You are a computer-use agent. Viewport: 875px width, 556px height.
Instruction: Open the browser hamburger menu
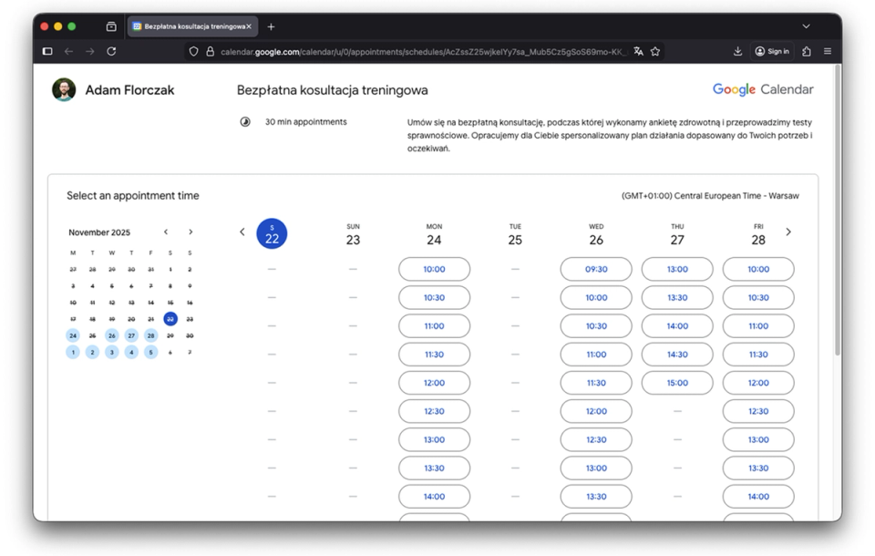pos(828,51)
